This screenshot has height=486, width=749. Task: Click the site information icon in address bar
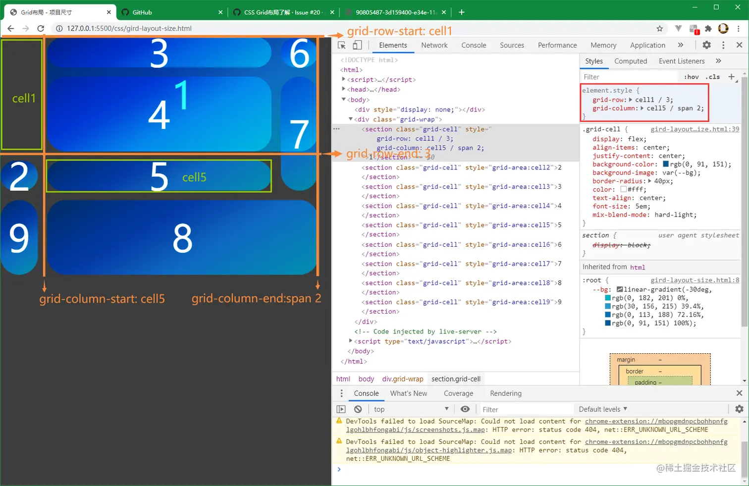[x=59, y=28]
